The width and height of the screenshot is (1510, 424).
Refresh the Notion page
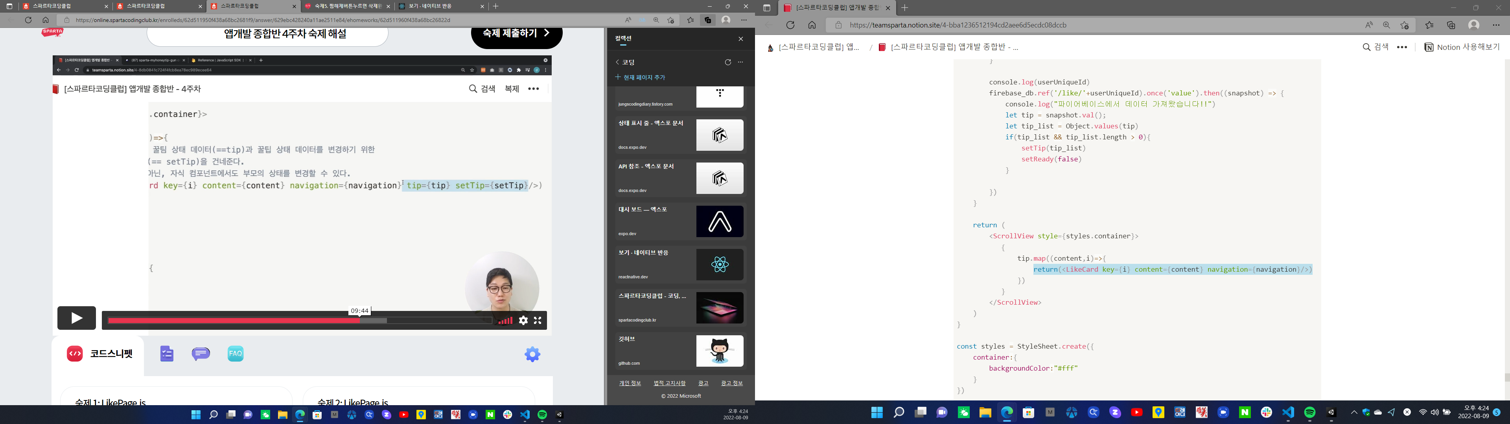tap(790, 25)
